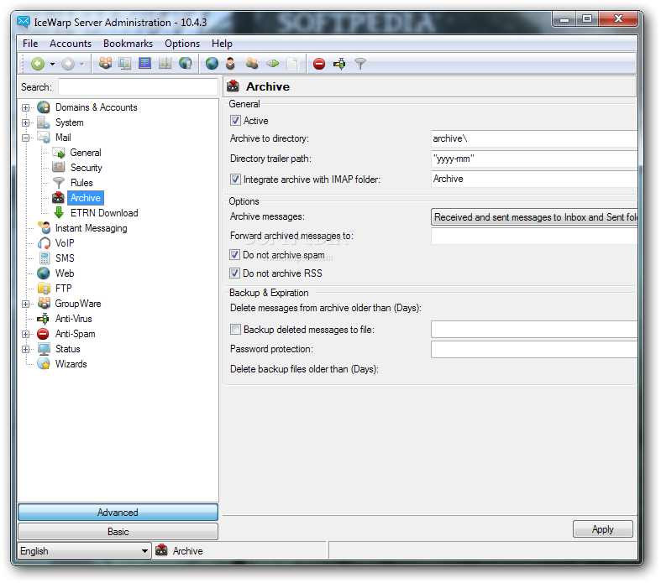Click the plain globe toolbar icon

[212, 64]
